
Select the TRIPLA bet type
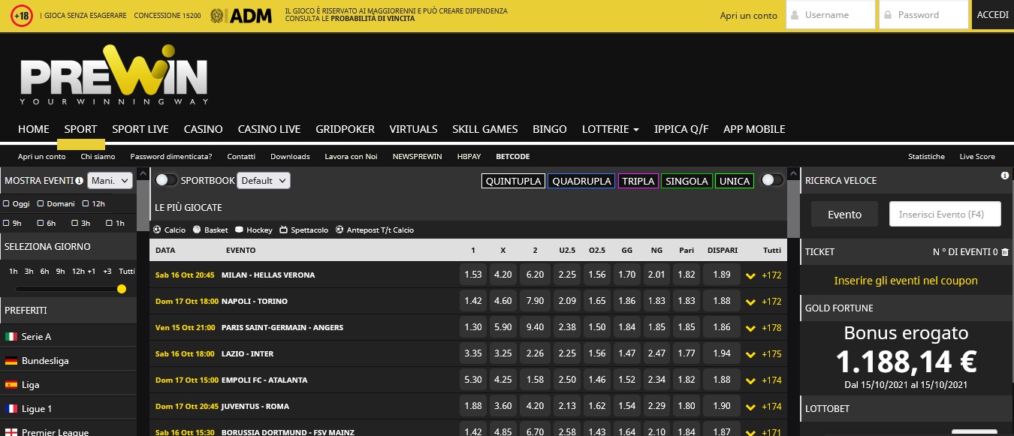[638, 181]
